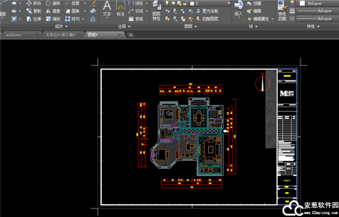Toggle the layer lock padlock icon
This screenshot has width=339, height=217.
pyautogui.click(x=185, y=3)
